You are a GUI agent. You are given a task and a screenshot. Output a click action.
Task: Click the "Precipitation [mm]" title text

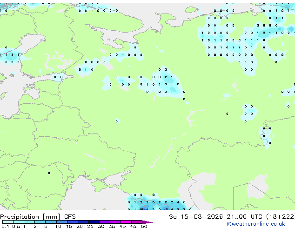pyautogui.click(x=30, y=217)
